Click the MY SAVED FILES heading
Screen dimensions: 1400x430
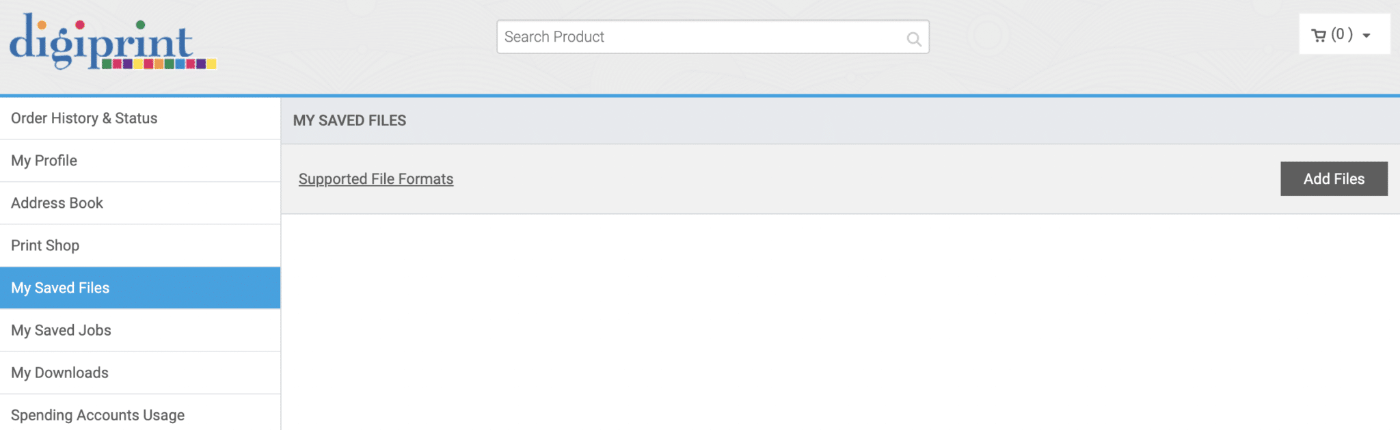point(349,120)
